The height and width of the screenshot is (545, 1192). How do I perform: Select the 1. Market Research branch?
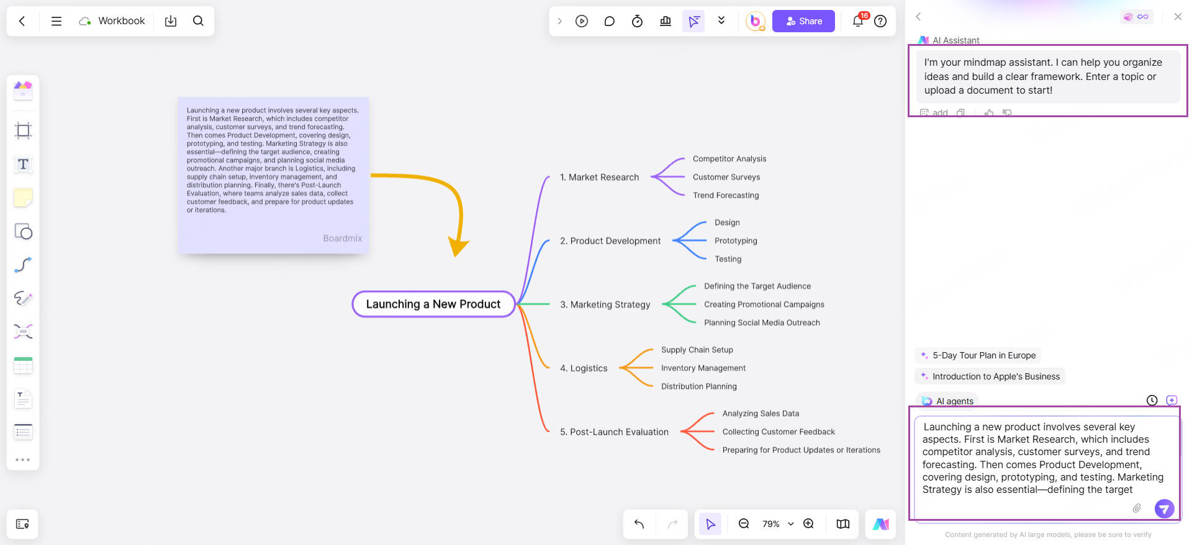599,177
